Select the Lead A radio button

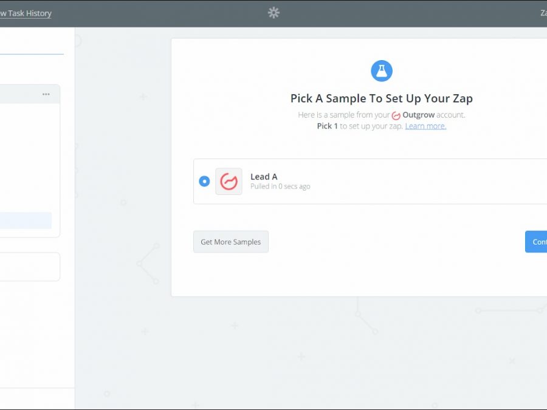(x=204, y=182)
